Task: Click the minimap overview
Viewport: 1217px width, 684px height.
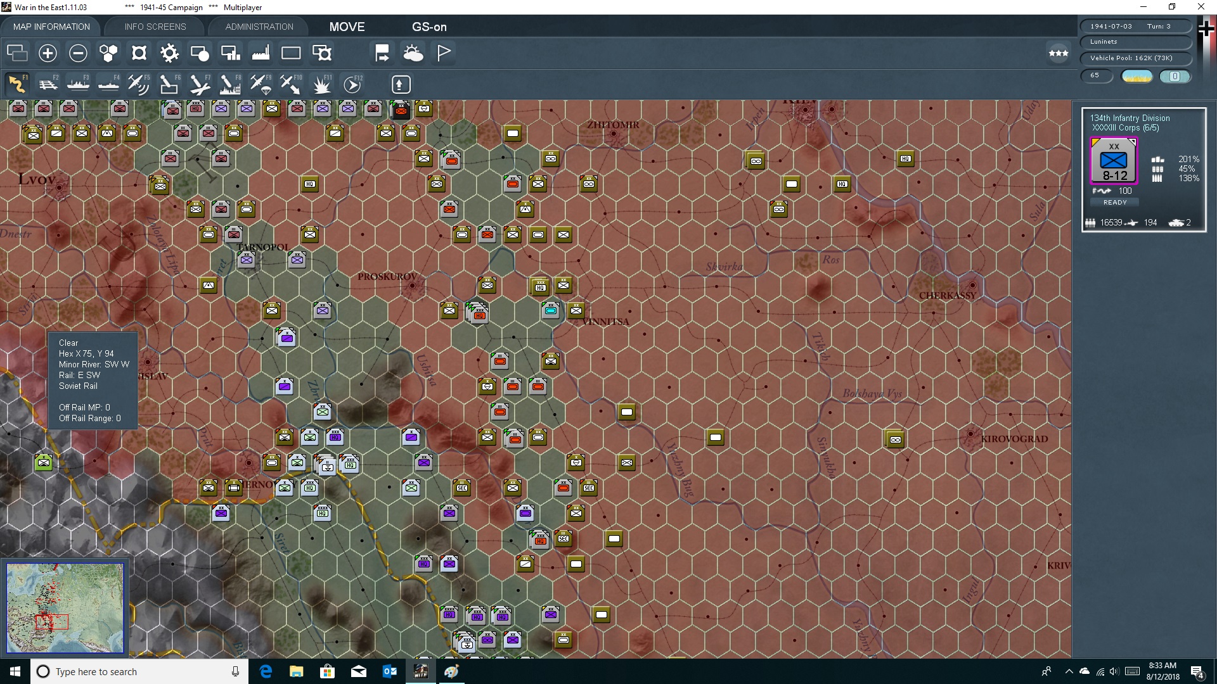Action: point(65,608)
